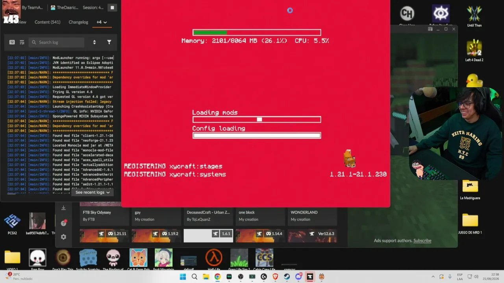Expand the +4 more tabs dropdown
This screenshot has width=504, height=283.
point(102,22)
